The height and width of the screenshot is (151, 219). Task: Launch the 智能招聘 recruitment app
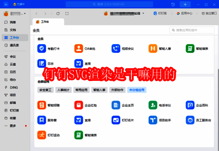point(49,105)
